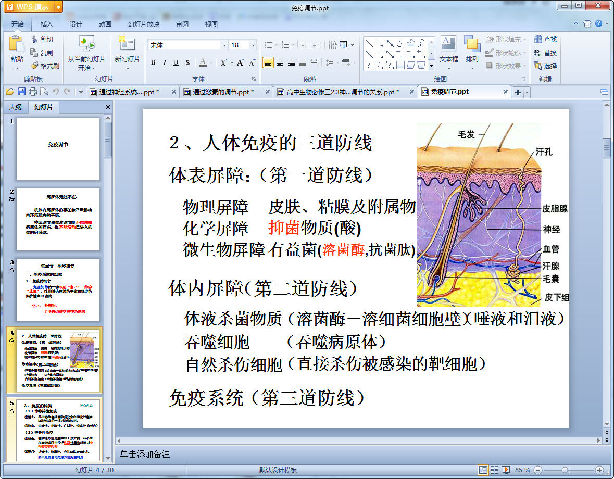This screenshot has height=479, width=614.
Task: Open the Insert (插入) ribbon tab
Action: pyautogui.click(x=46, y=24)
